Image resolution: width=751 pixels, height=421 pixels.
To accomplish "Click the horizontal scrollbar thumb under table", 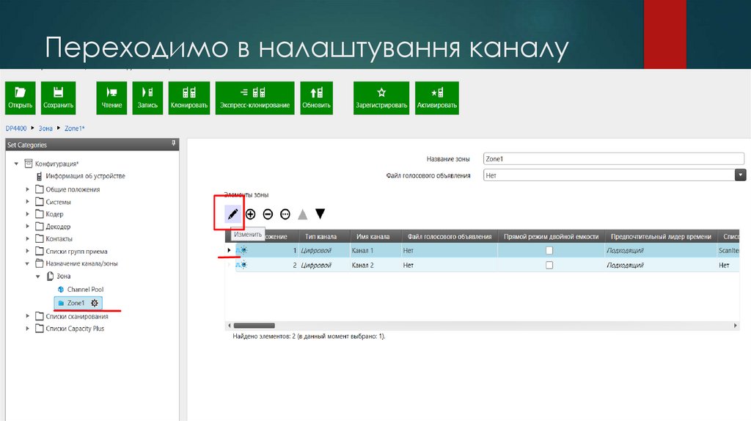I will pyautogui.click(x=254, y=326).
